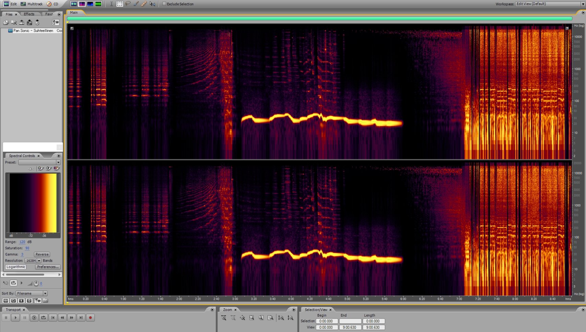Click the Reverse button

click(42, 254)
